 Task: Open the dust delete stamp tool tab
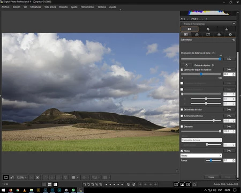(227, 29)
